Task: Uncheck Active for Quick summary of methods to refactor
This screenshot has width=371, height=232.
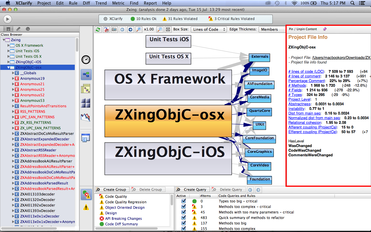Action: point(183,217)
